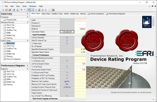The image size is (157, 102).
Task: Click the Column Diameter unit cell 'in'
Action: click(67, 37)
